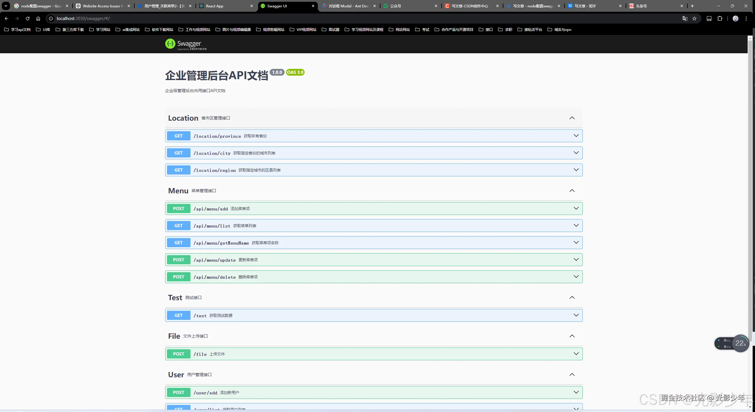Open the Chrome three-dot menu

[746, 19]
